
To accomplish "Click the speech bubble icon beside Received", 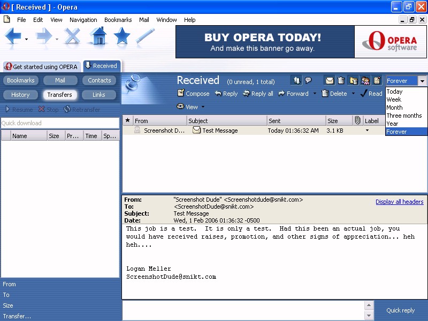I will [308, 81].
